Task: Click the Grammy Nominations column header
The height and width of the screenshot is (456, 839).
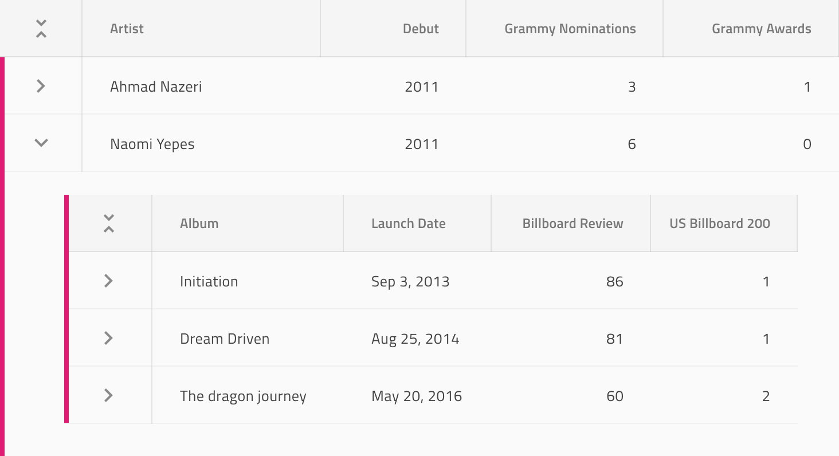Action: 570,29
